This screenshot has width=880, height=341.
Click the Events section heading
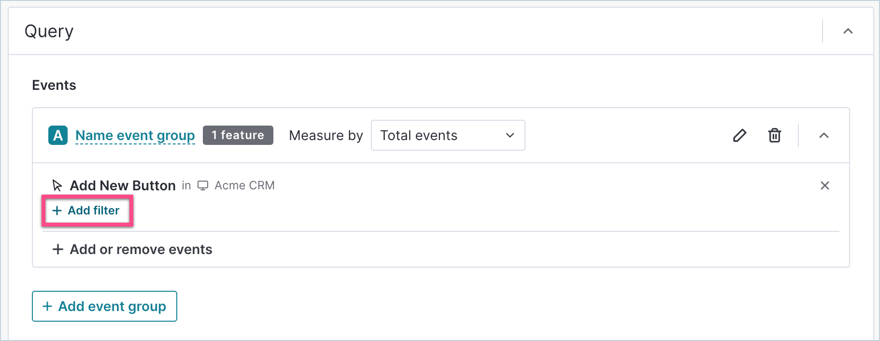pos(54,85)
